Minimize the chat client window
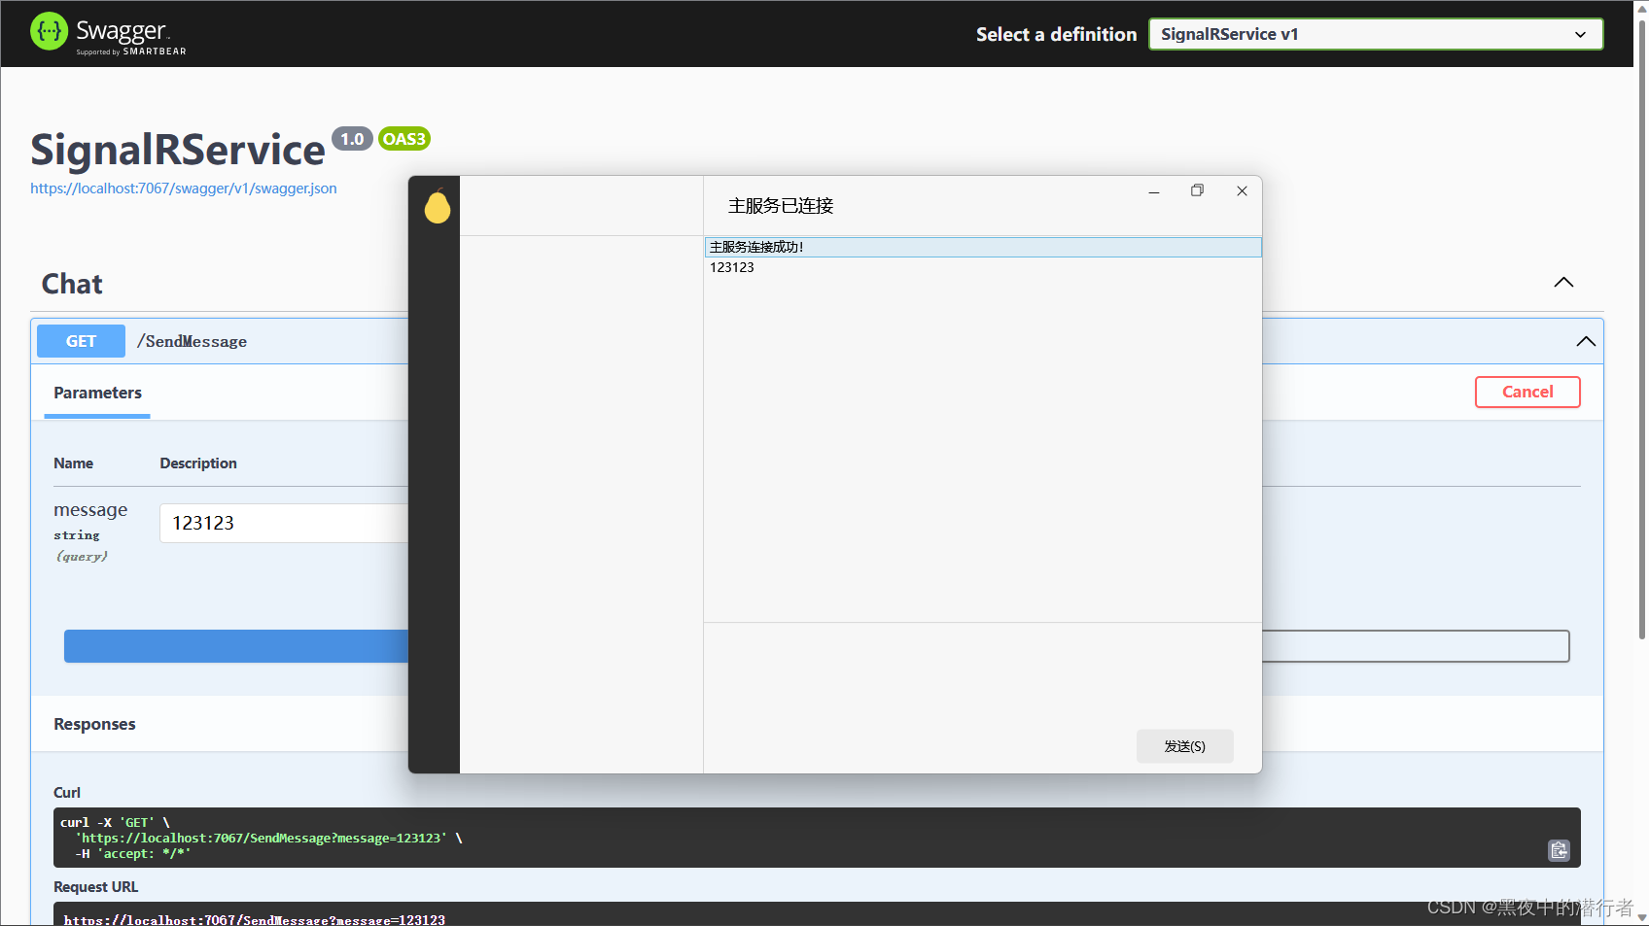 coord(1154,191)
